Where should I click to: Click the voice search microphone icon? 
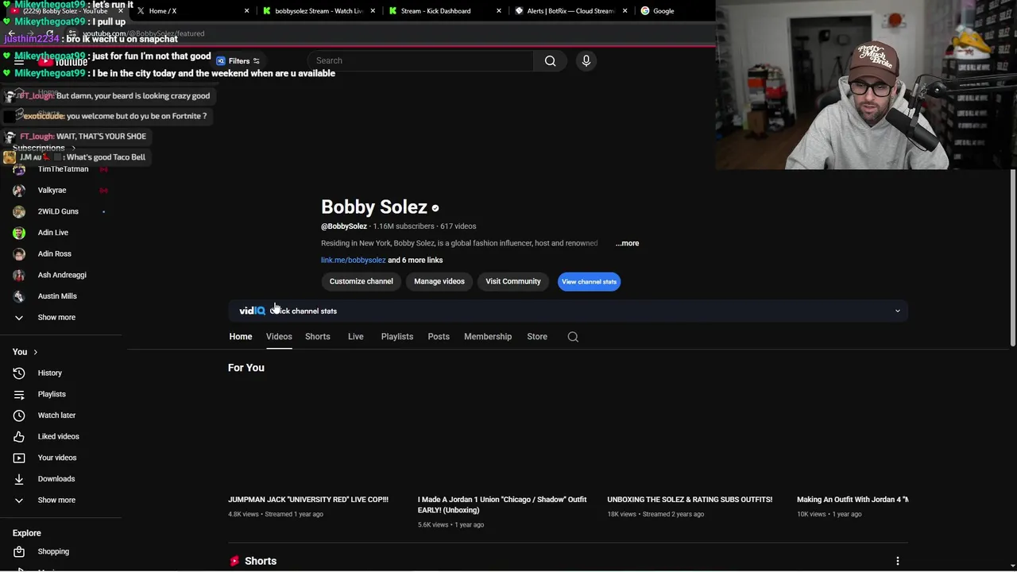point(586,61)
